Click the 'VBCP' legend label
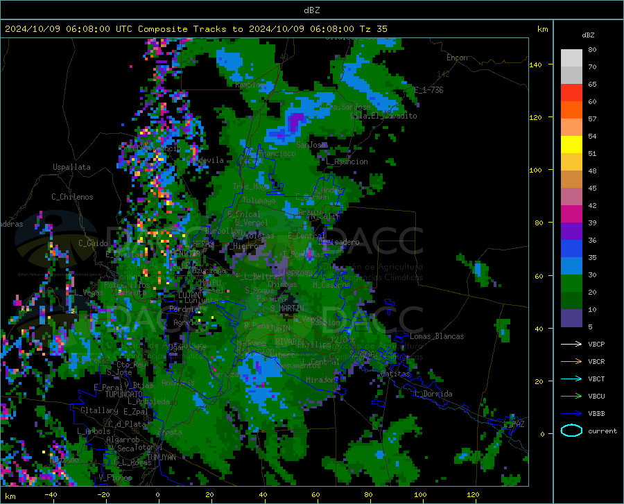The height and width of the screenshot is (504, 624). pyautogui.click(x=596, y=344)
